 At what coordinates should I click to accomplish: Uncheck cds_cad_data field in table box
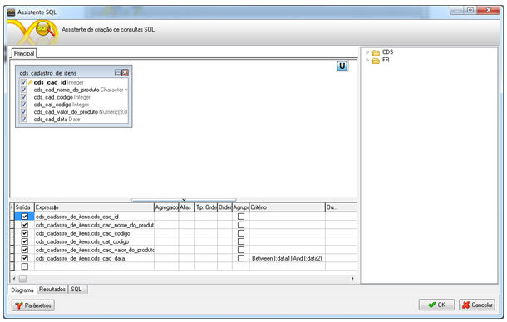(x=23, y=120)
